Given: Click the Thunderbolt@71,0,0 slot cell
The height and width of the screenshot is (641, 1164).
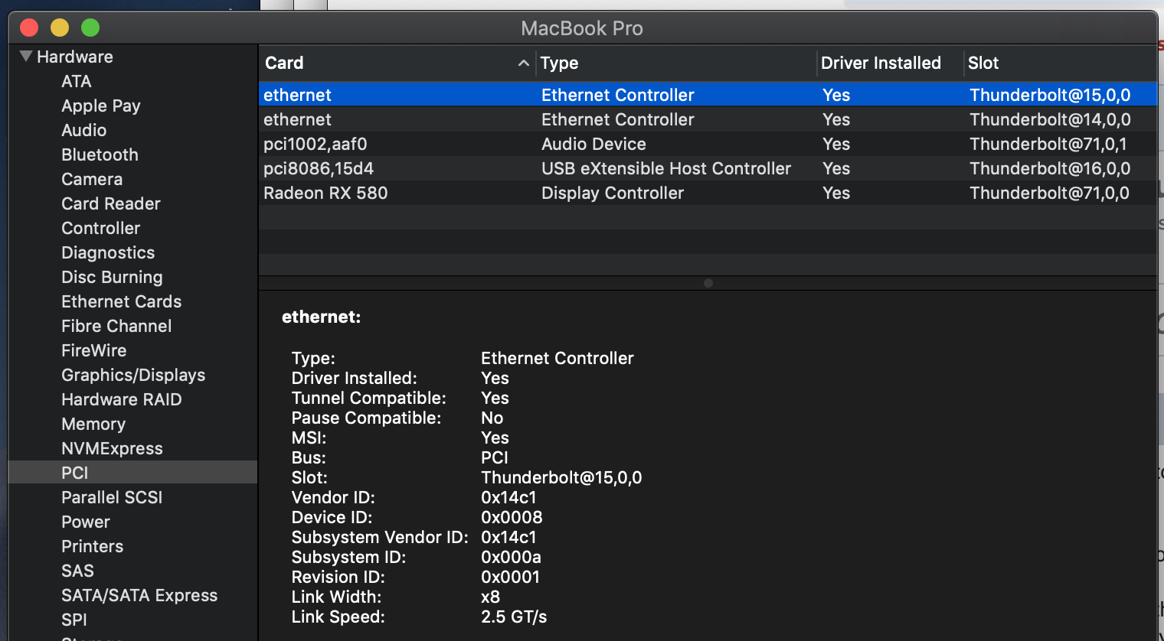Looking at the screenshot, I should pyautogui.click(x=1049, y=193).
